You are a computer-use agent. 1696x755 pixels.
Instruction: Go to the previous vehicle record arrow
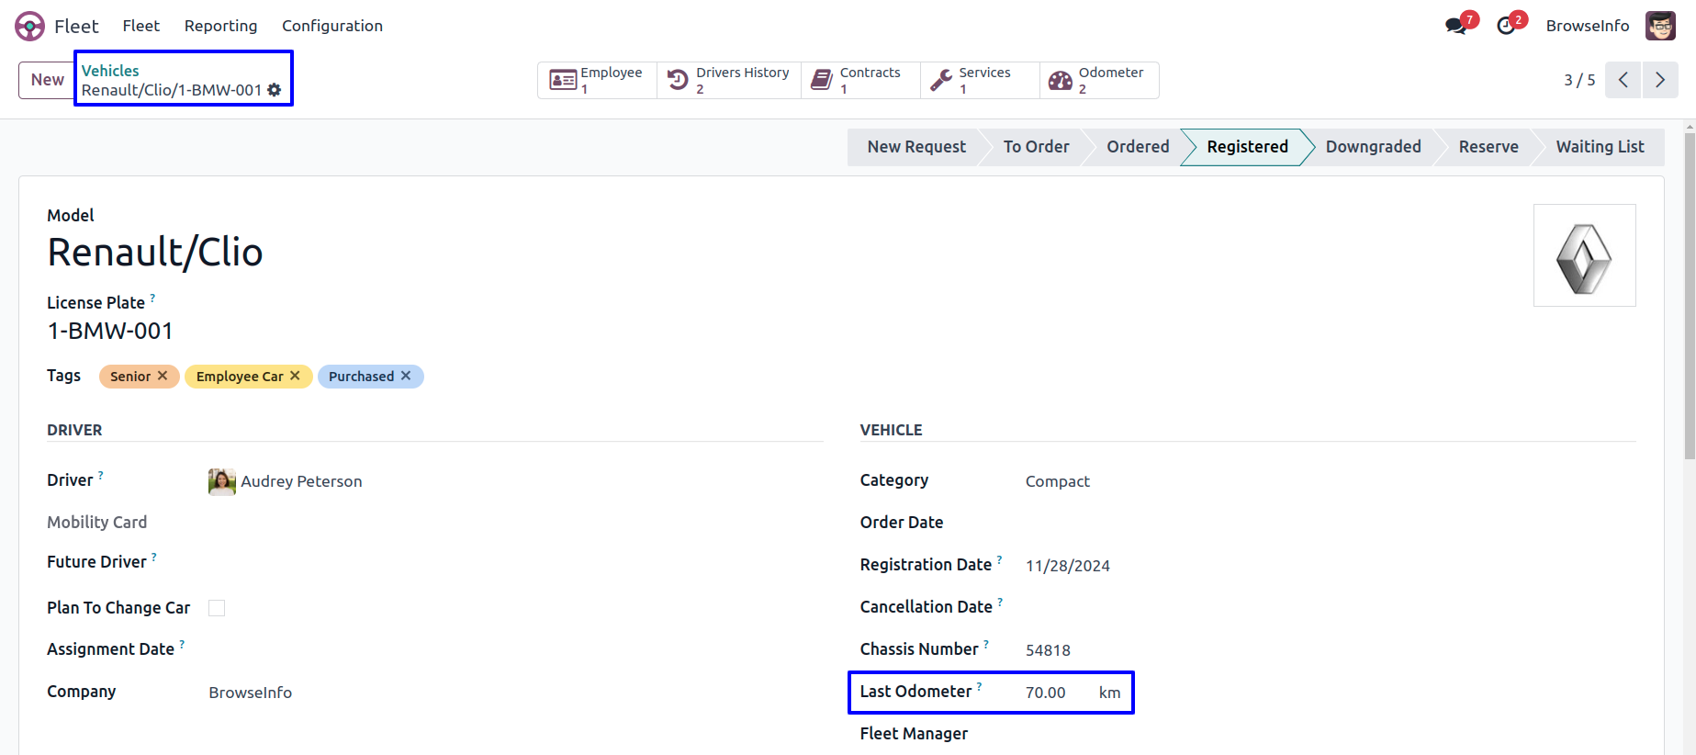(1623, 80)
